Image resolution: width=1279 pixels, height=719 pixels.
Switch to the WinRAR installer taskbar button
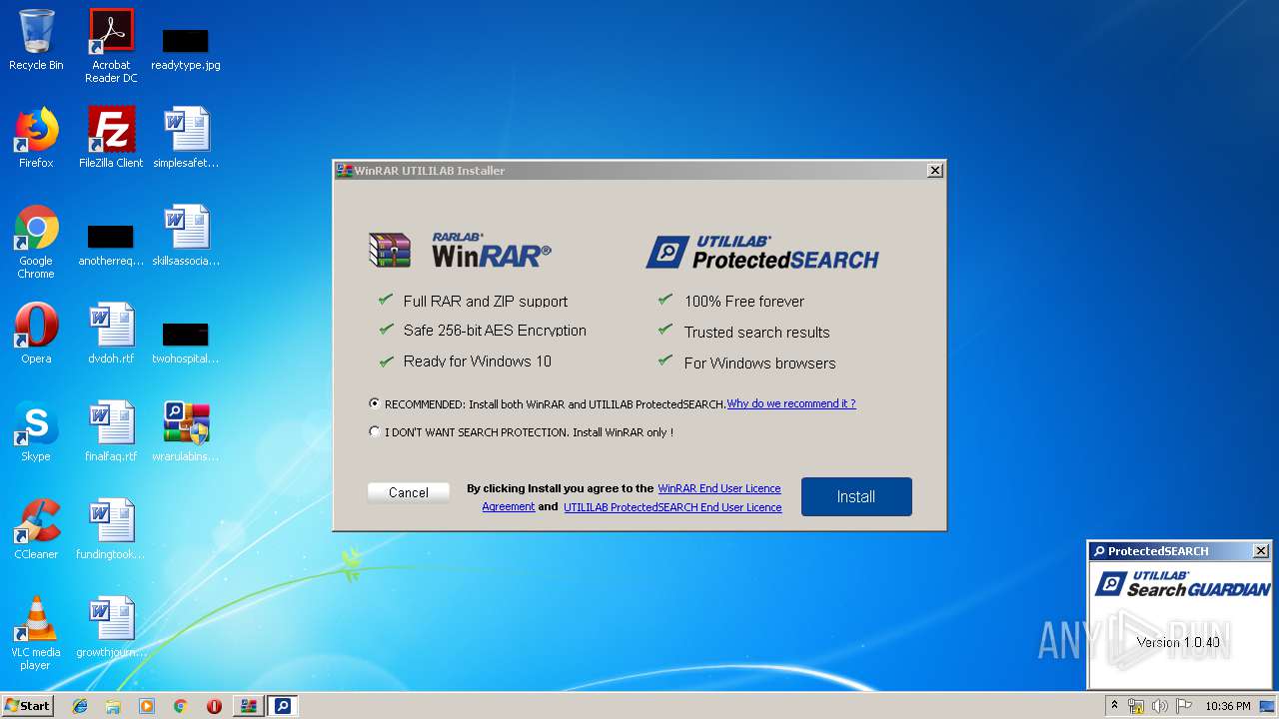(248, 706)
